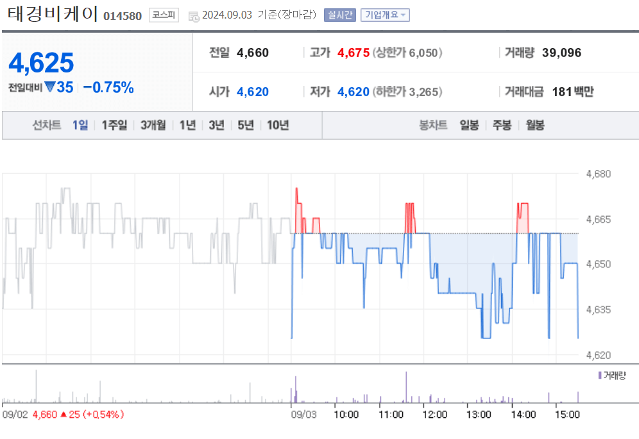639x439 pixels.
Task: Click the 코스피 market badge
Action: [164, 15]
